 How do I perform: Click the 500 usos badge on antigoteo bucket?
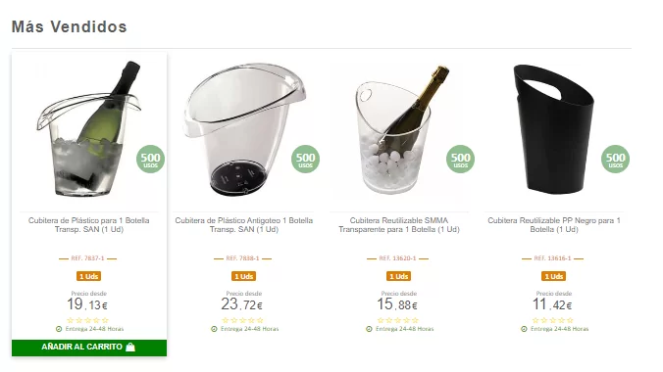point(305,160)
